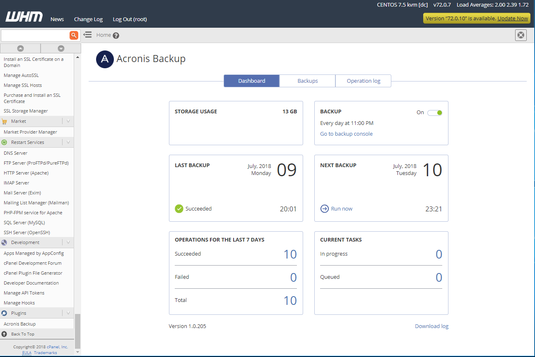Switch to the Dashboard tab
This screenshot has height=357, width=535.
pyautogui.click(x=252, y=81)
